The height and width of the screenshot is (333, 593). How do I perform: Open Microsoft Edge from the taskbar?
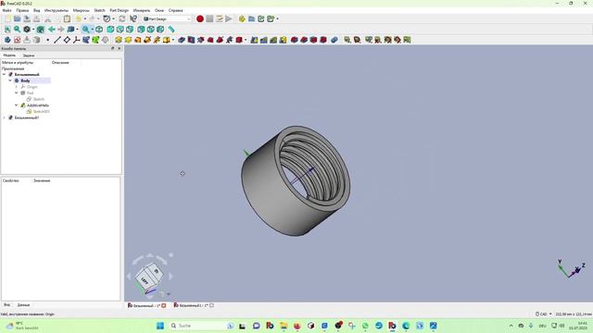click(406, 326)
